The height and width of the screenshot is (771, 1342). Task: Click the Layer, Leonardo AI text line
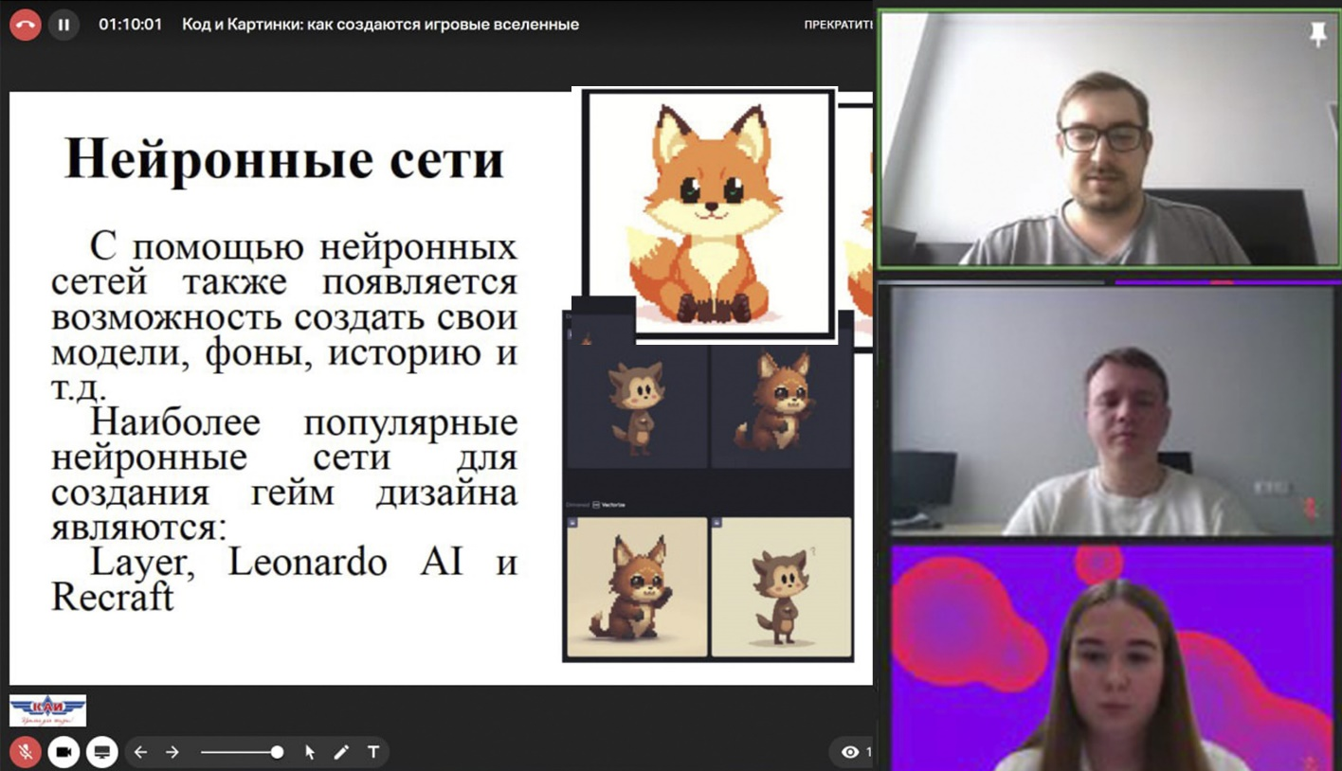pyautogui.click(x=303, y=563)
